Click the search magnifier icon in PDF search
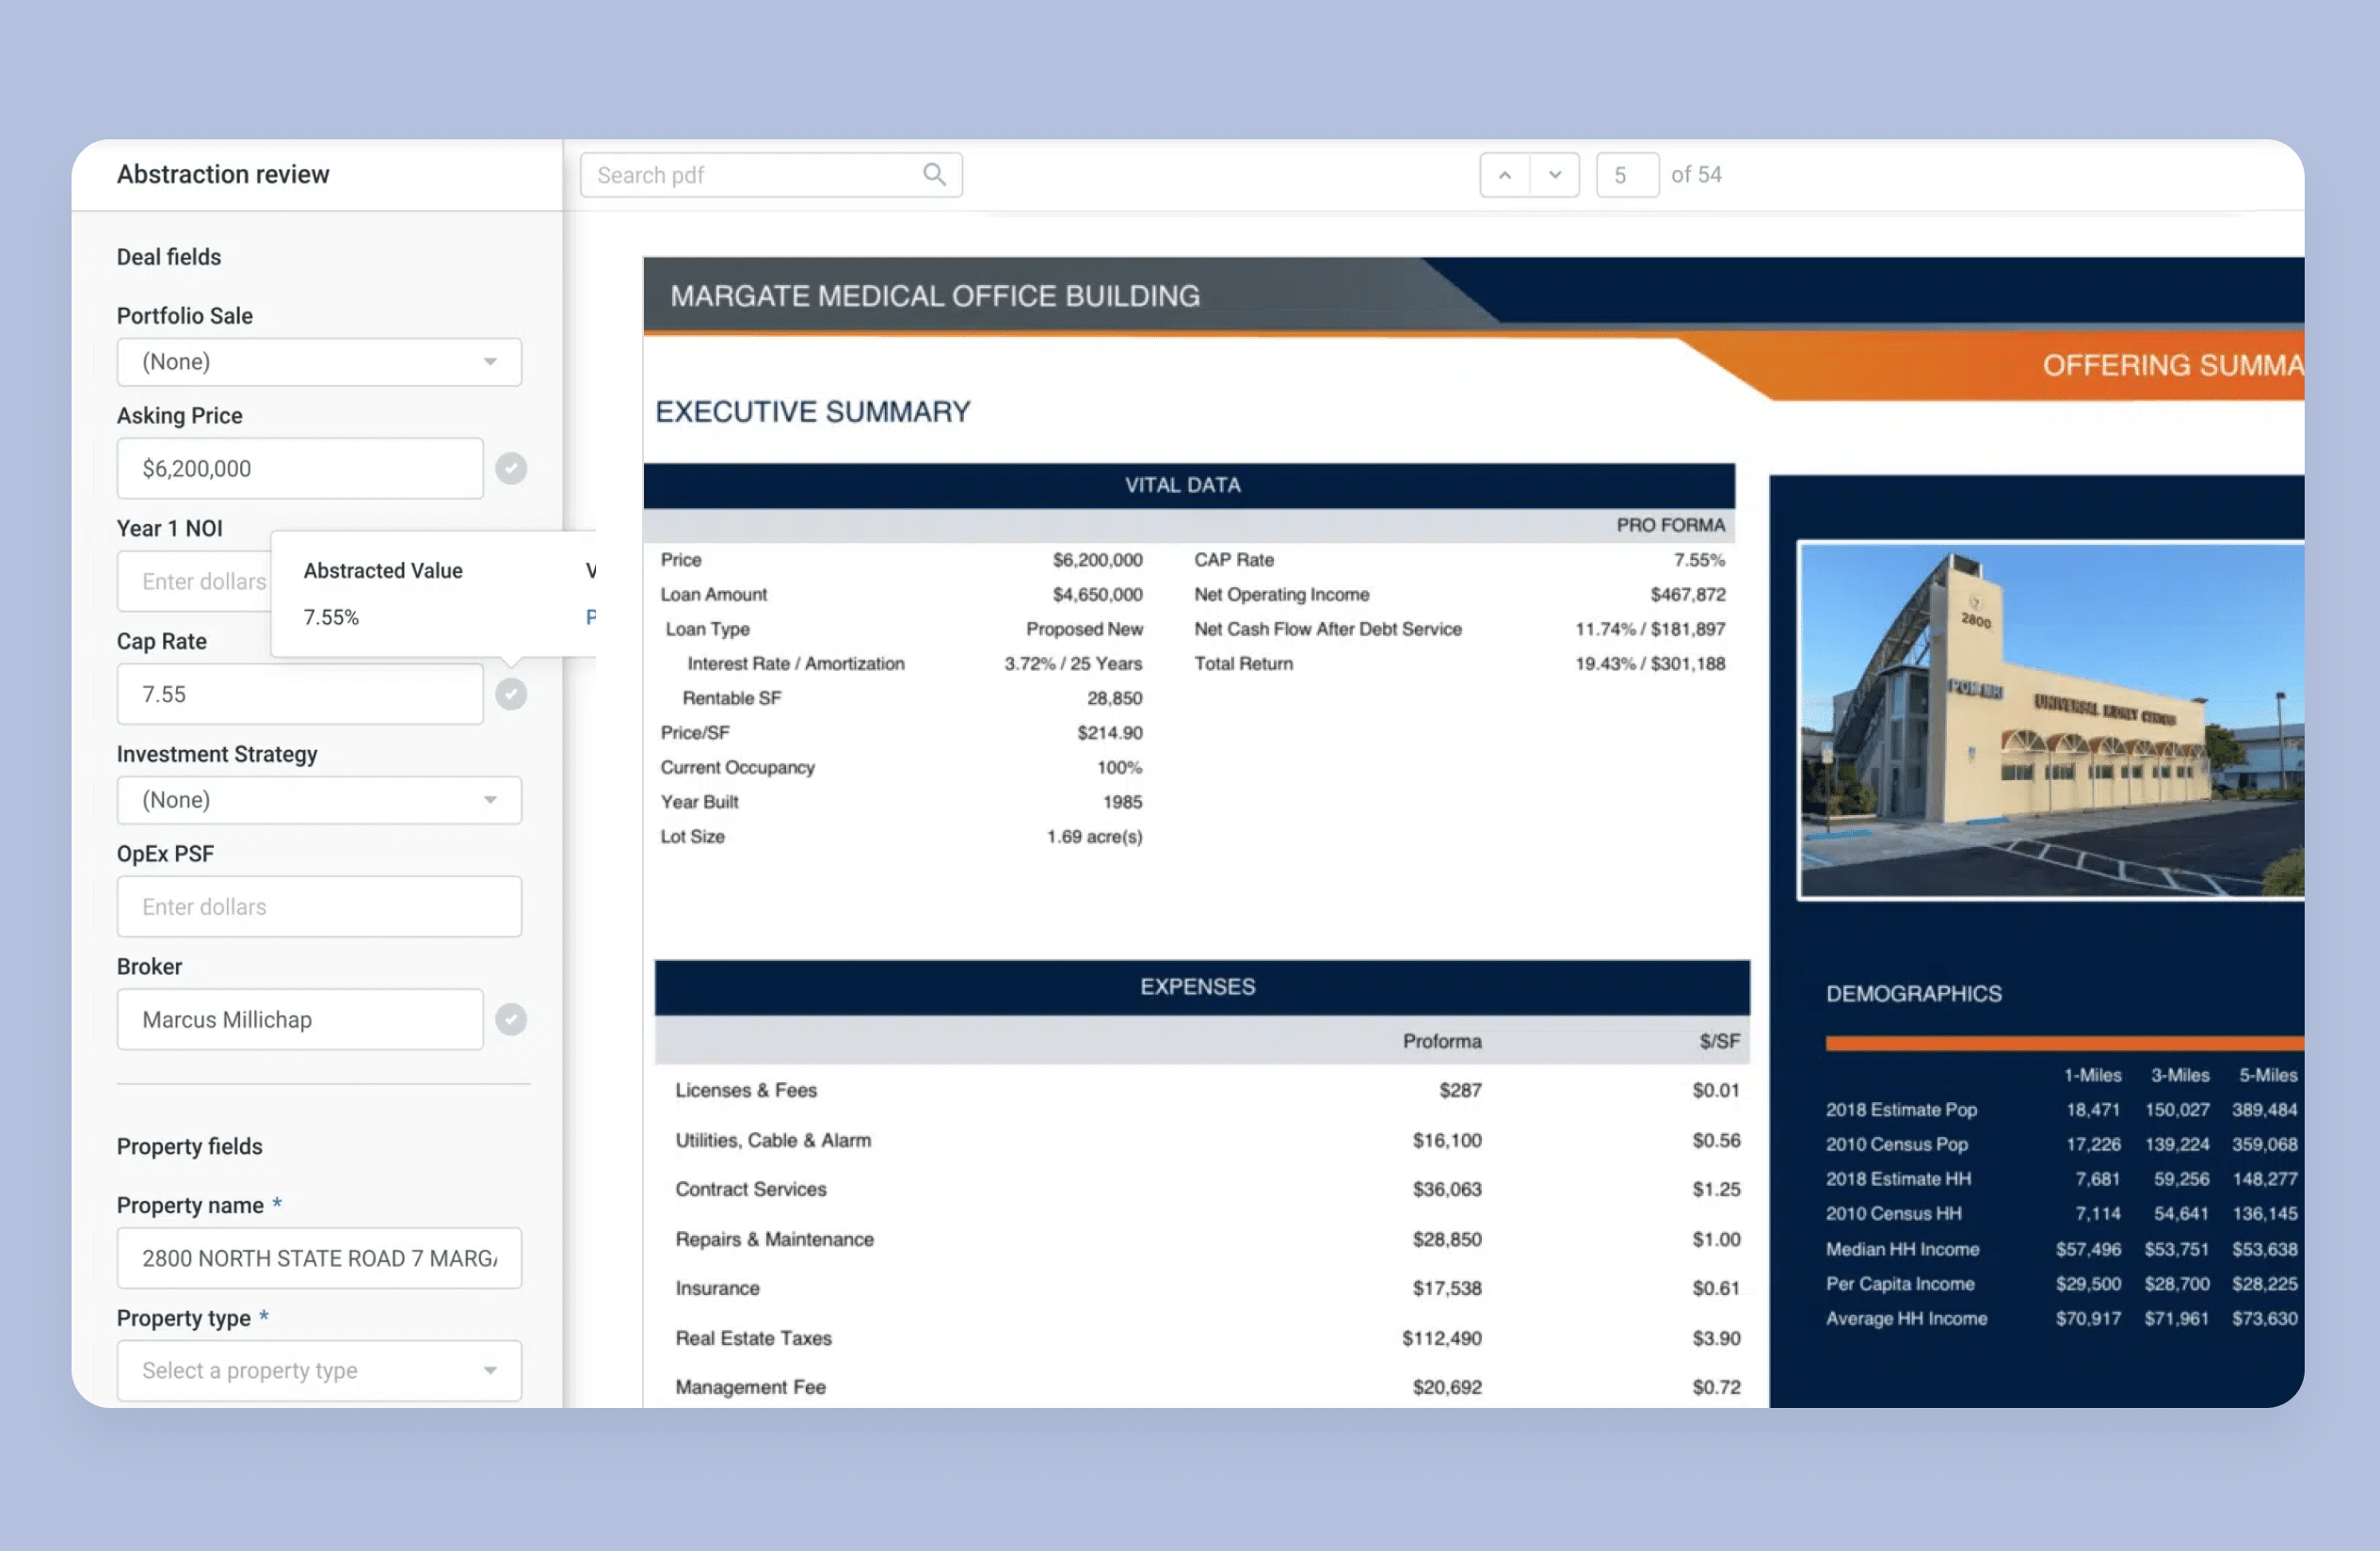The image size is (2380, 1551). pyautogui.click(x=934, y=175)
